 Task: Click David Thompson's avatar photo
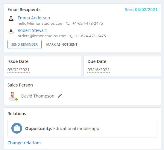[13, 96]
